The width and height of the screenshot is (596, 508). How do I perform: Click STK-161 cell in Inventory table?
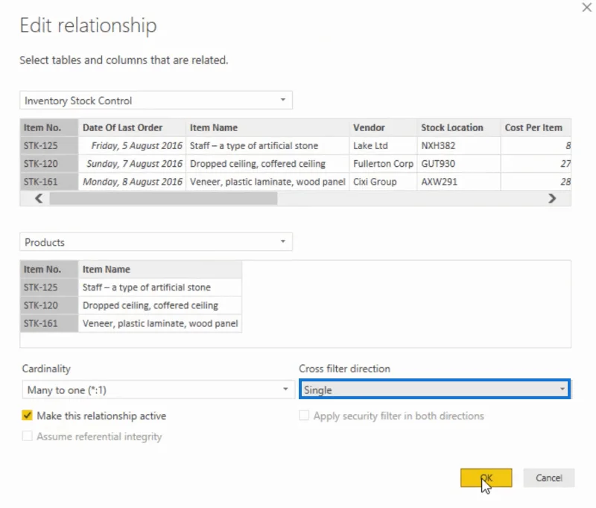click(49, 182)
